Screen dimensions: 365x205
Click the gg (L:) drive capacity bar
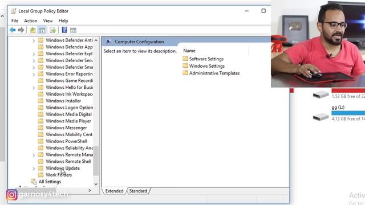point(348,113)
